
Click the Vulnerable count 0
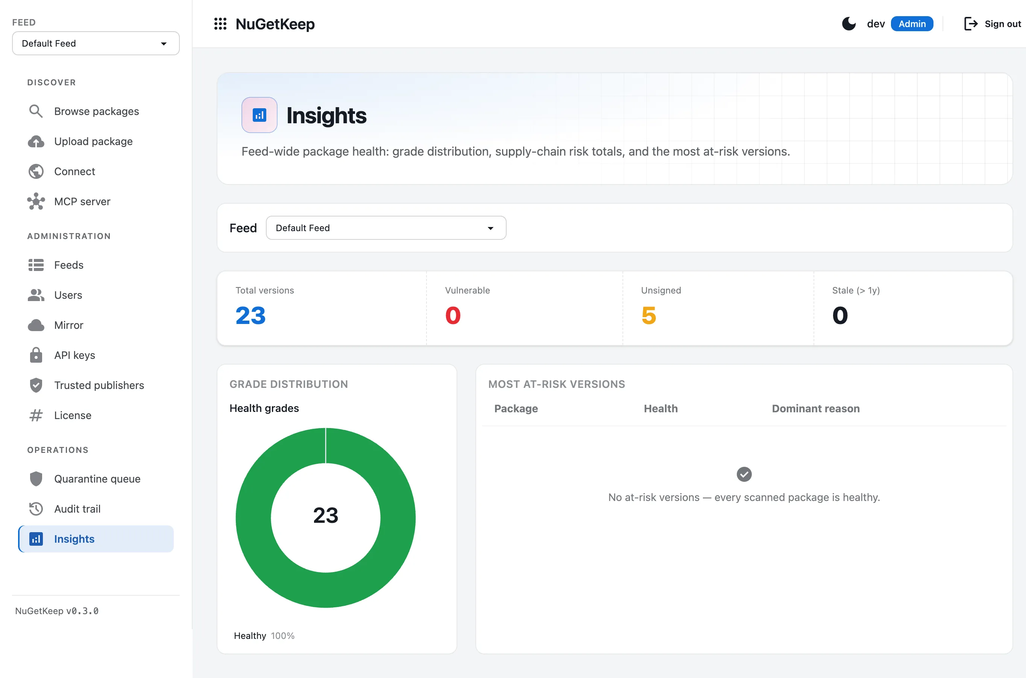452,315
